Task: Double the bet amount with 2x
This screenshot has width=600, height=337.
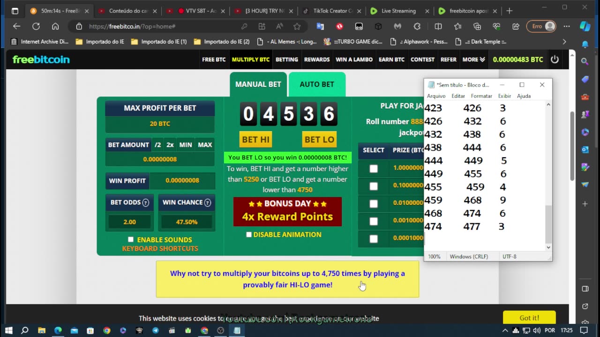Action: pos(170,145)
